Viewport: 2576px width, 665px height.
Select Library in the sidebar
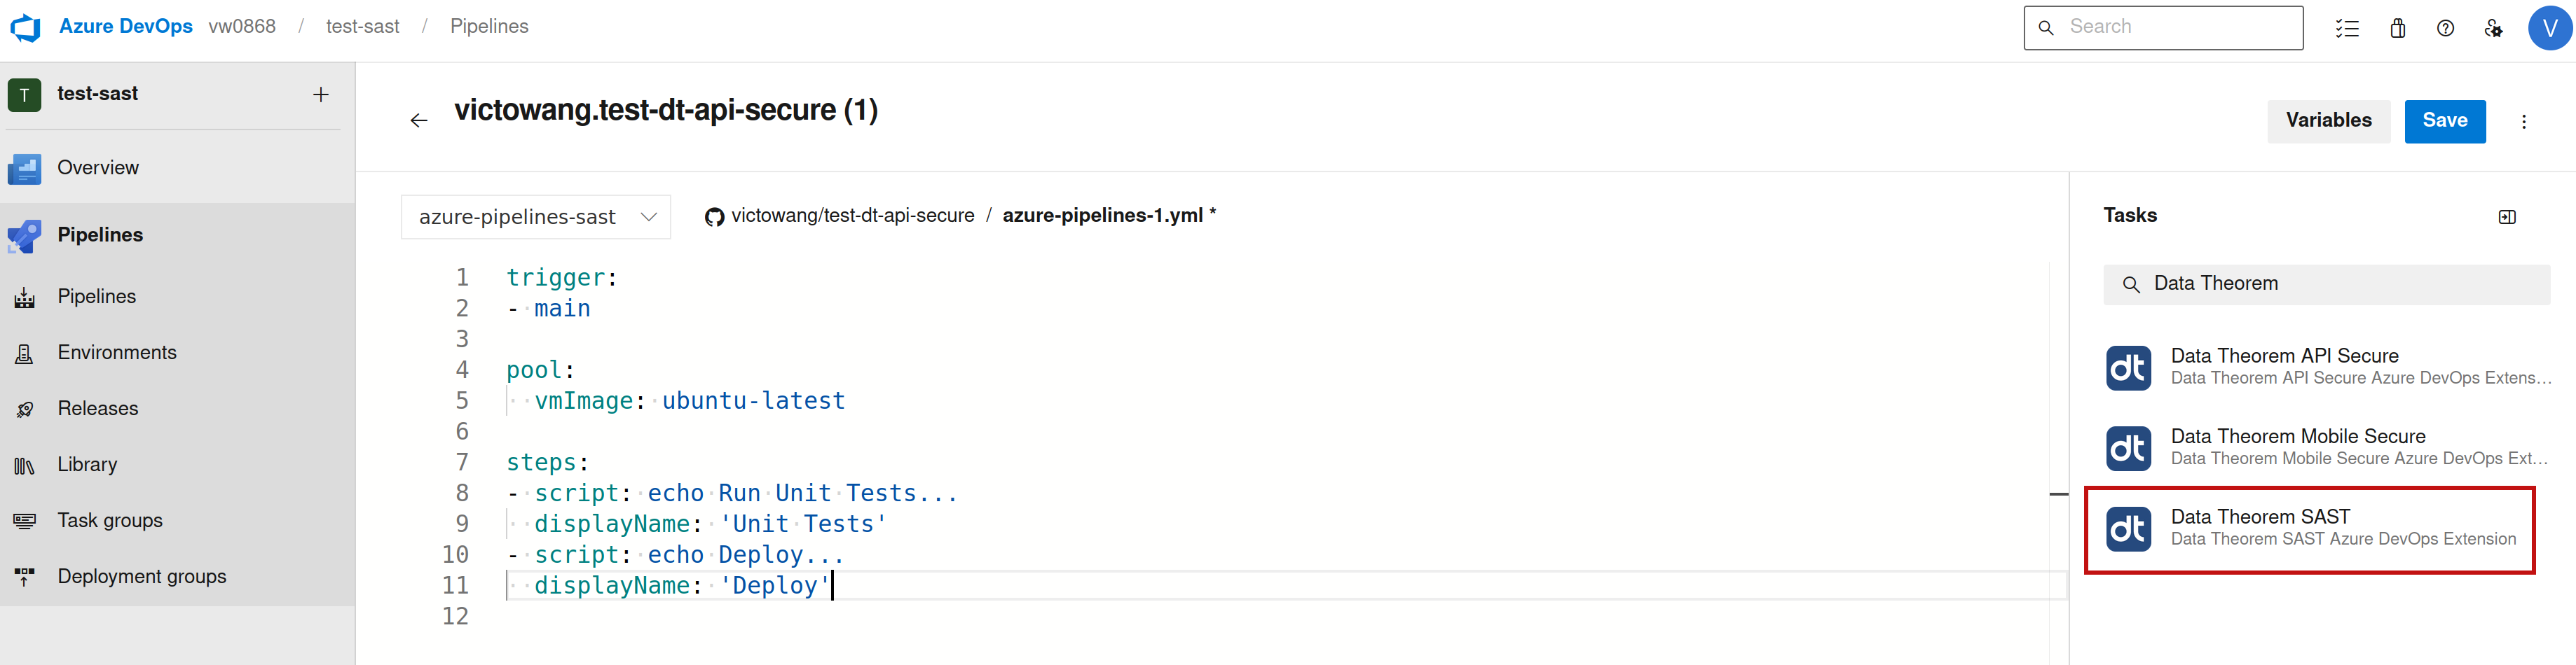click(x=87, y=464)
